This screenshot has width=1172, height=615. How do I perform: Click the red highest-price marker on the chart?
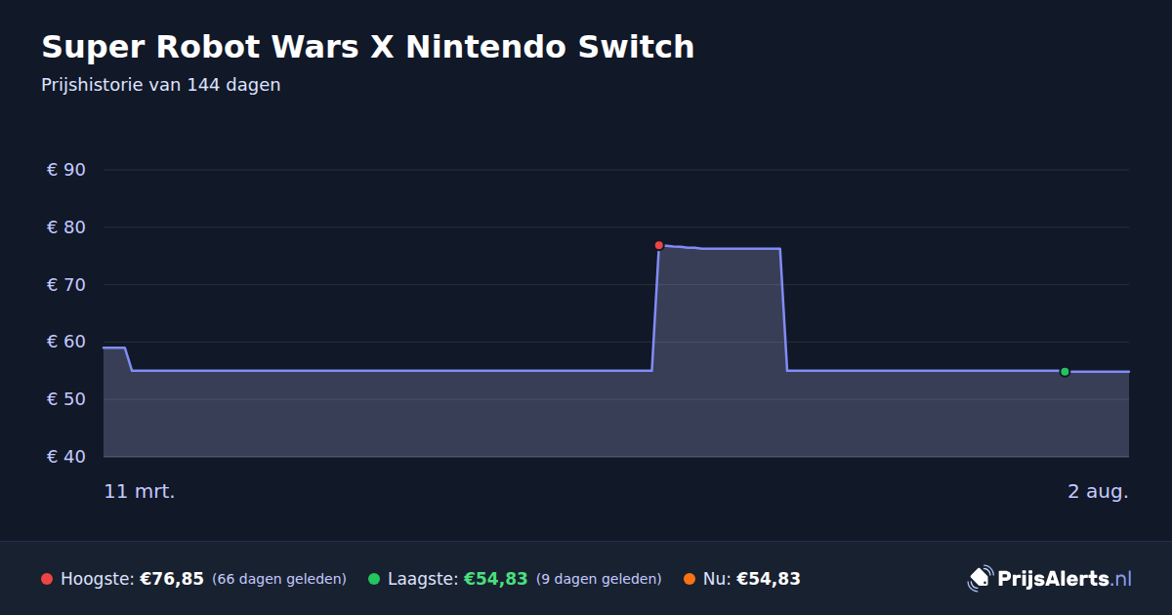pyautogui.click(x=659, y=245)
